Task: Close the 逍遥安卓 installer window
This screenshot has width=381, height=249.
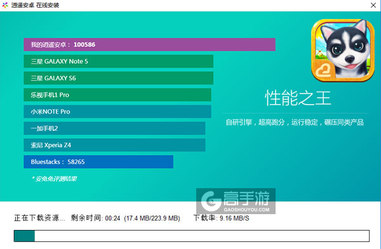Action: [x=373, y=5]
